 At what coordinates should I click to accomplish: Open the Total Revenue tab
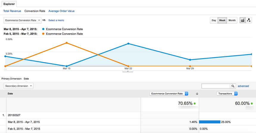coord(12,11)
